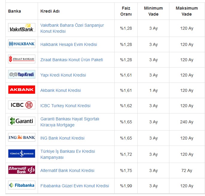
Task: Click the VakıfBank logo
Action: [22, 28]
